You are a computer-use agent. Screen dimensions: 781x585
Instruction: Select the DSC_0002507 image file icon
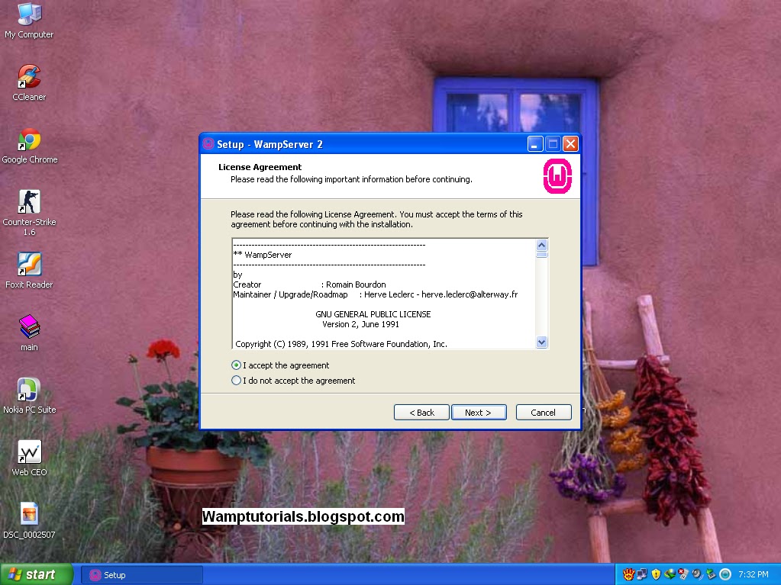click(x=29, y=521)
